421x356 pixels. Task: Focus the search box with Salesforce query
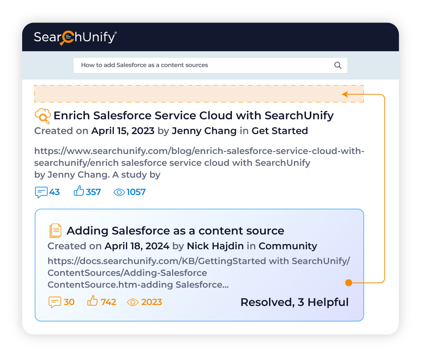coord(210,65)
